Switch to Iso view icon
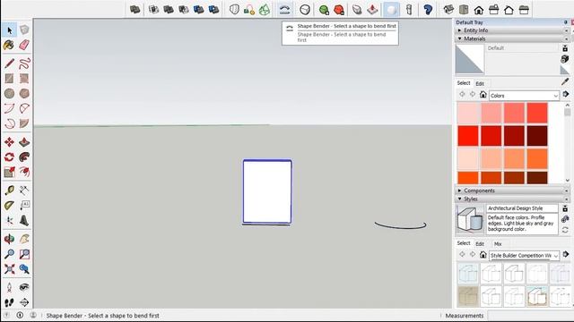 (x=448, y=10)
